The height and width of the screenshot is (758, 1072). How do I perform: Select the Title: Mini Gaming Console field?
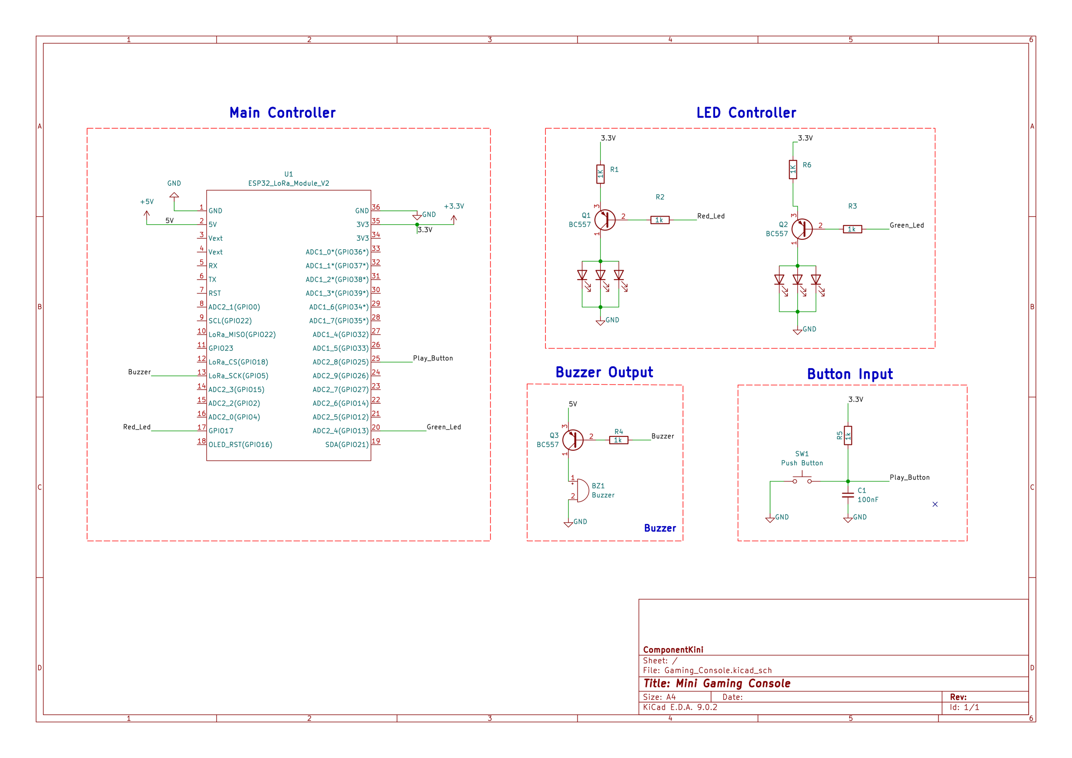[717, 683]
